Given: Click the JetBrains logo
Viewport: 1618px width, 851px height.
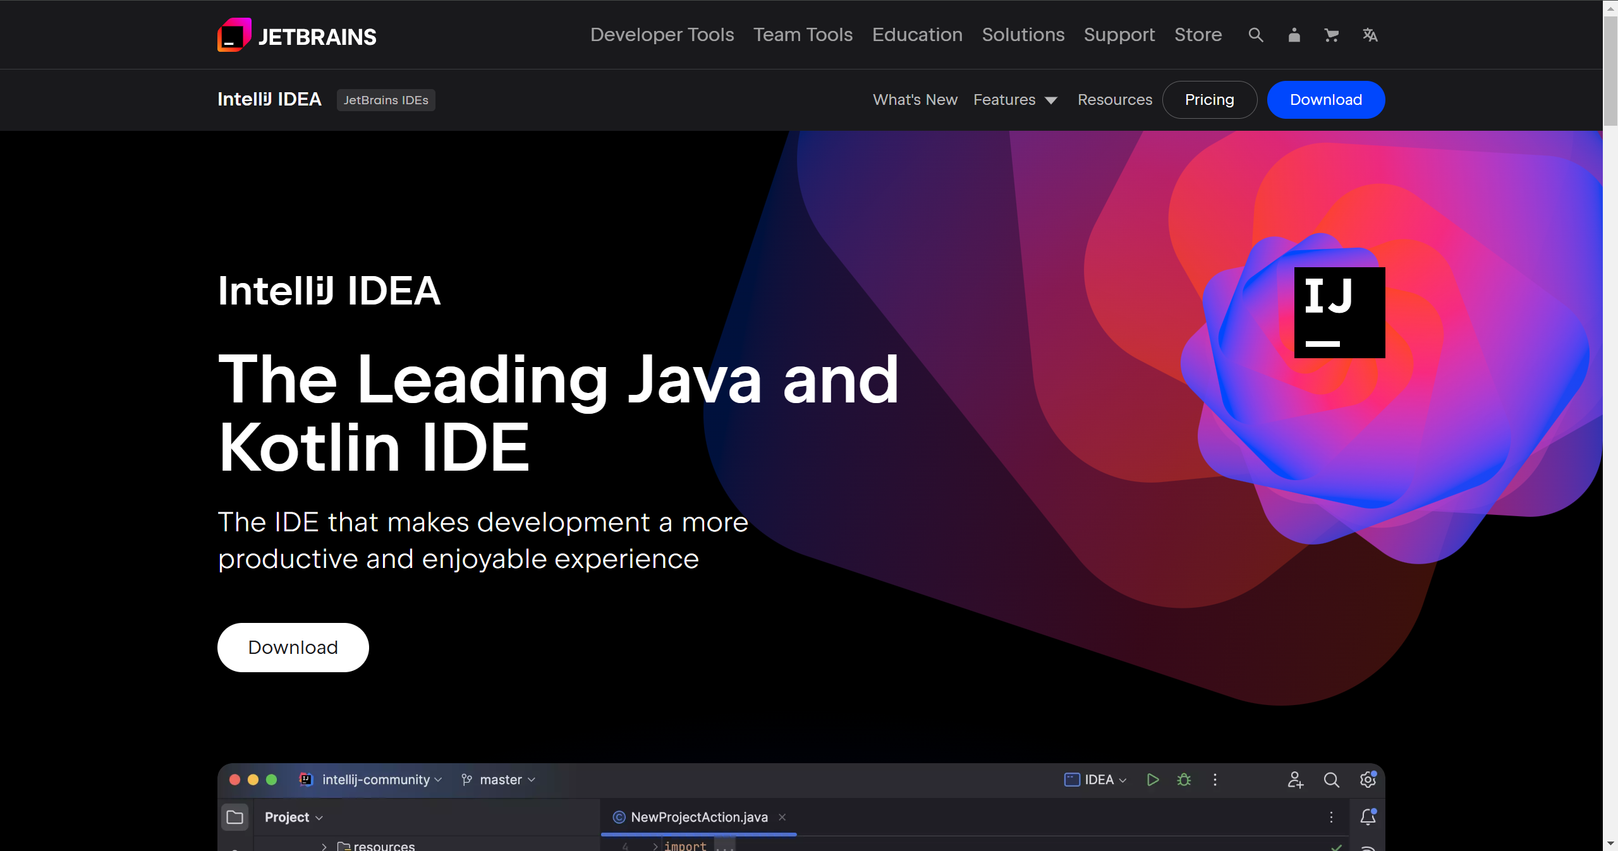Looking at the screenshot, I should click(x=296, y=35).
